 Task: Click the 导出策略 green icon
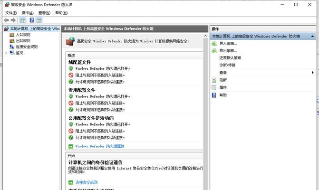click(214, 51)
